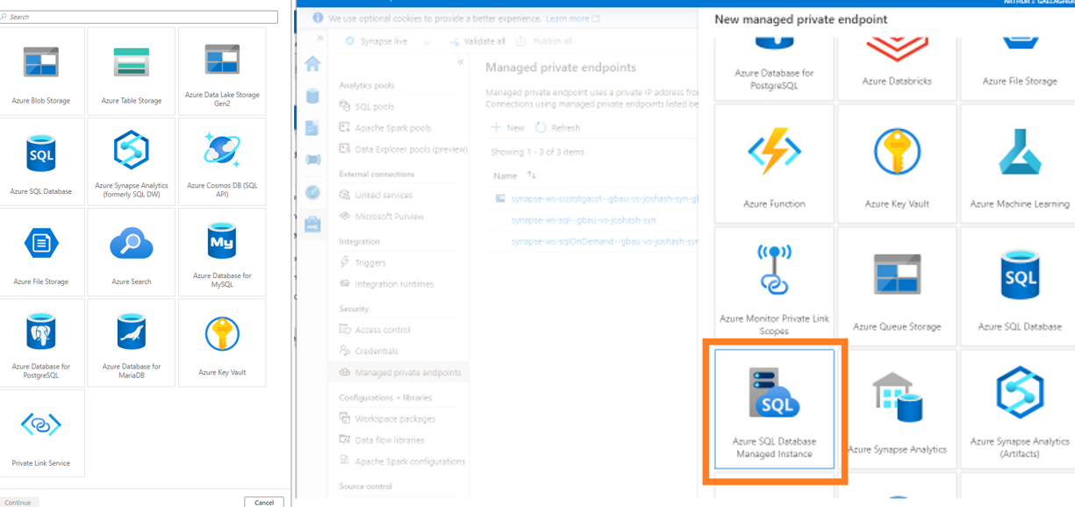Open the Develop hub document icon

[x=313, y=128]
